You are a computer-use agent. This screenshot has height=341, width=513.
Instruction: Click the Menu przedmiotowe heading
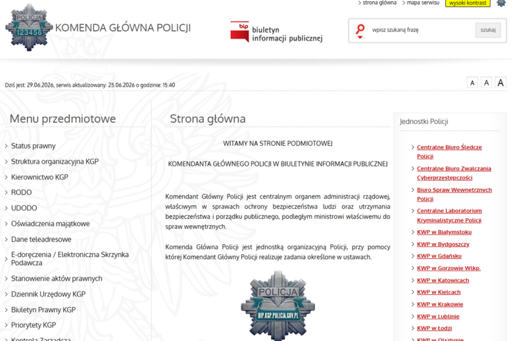(x=62, y=119)
